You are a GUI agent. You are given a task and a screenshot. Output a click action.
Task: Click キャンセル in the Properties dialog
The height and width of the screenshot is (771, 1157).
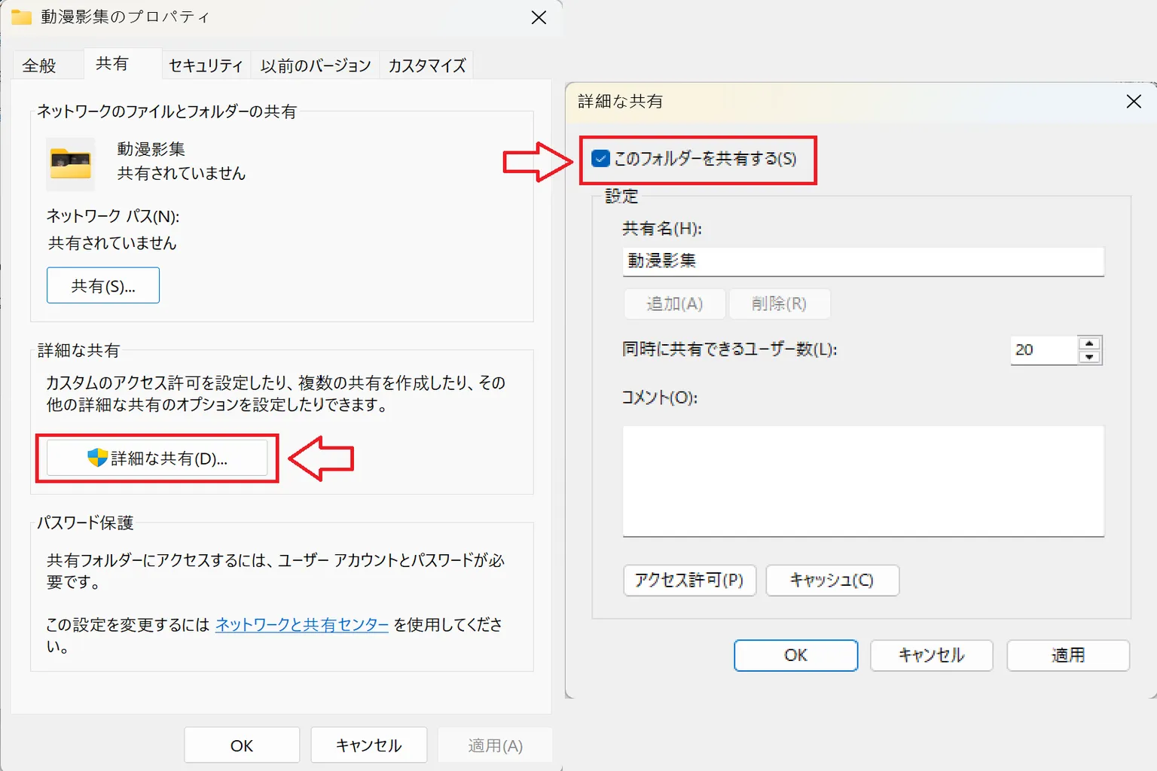pos(369,745)
